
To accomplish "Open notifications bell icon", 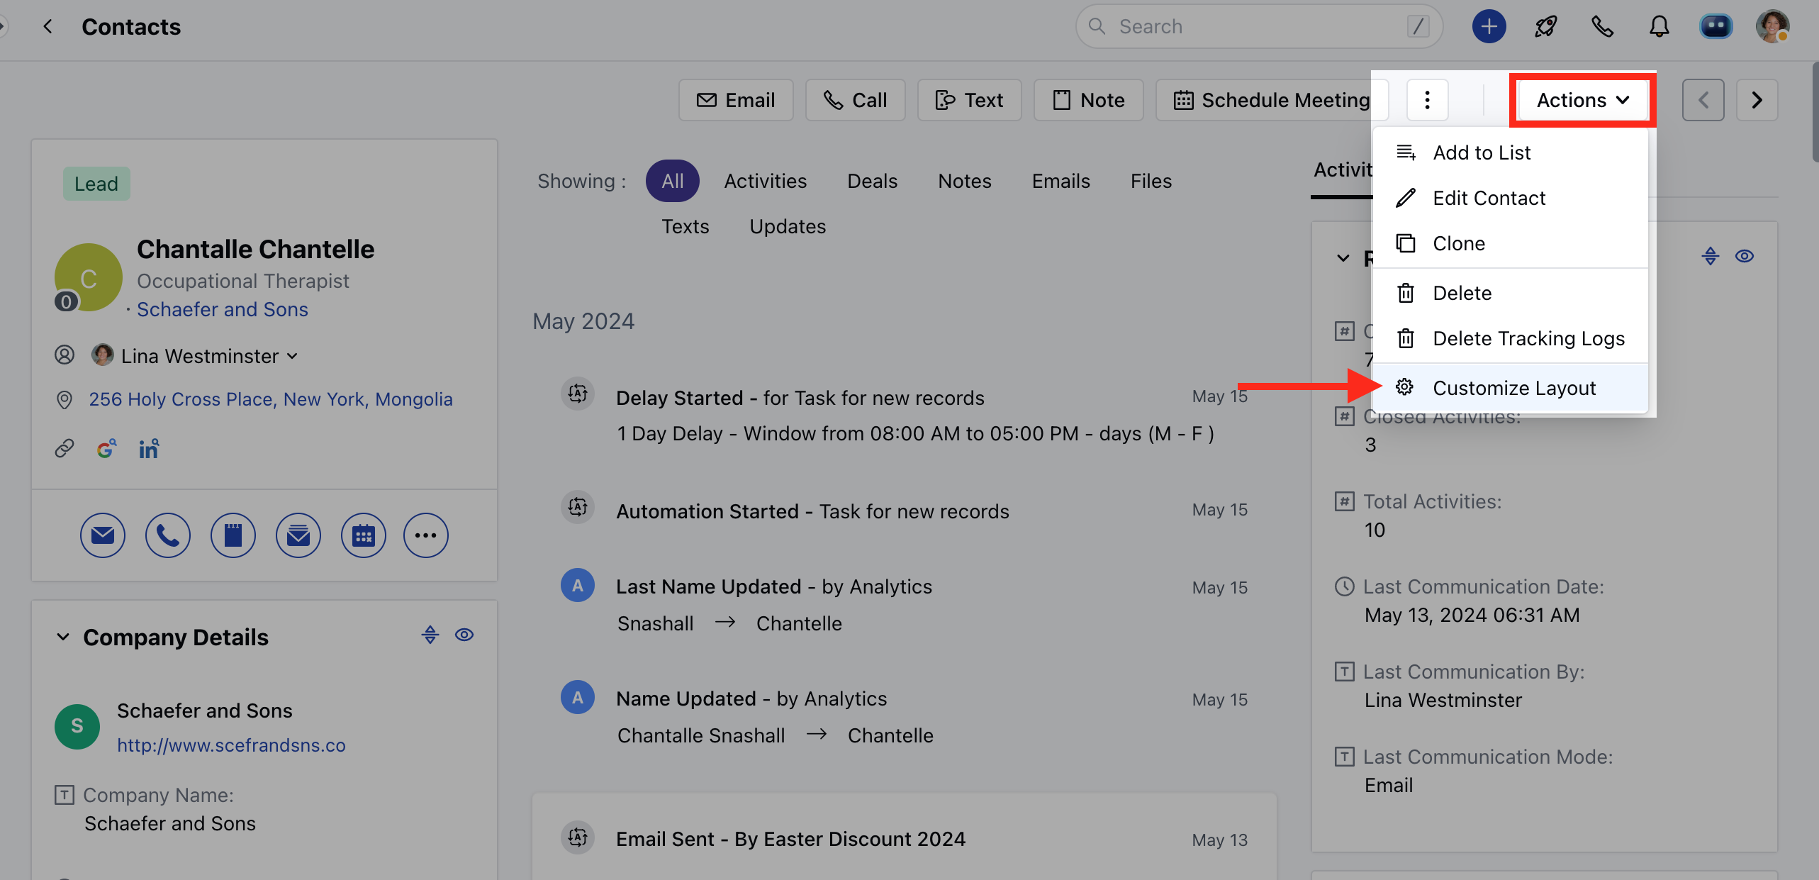I will [x=1659, y=27].
